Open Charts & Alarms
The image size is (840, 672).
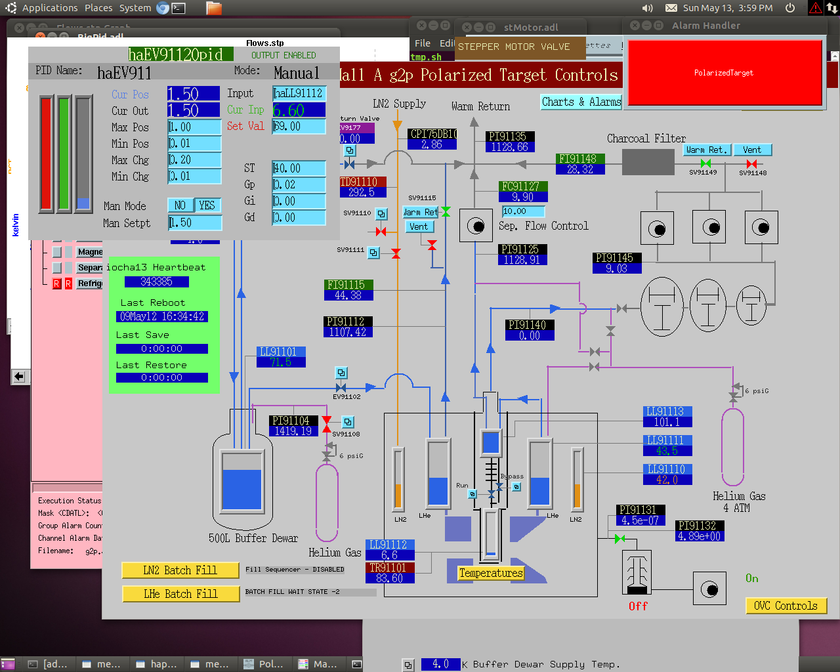[x=581, y=102]
